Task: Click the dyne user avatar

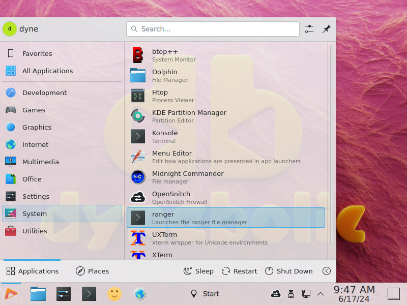Action: [10, 29]
